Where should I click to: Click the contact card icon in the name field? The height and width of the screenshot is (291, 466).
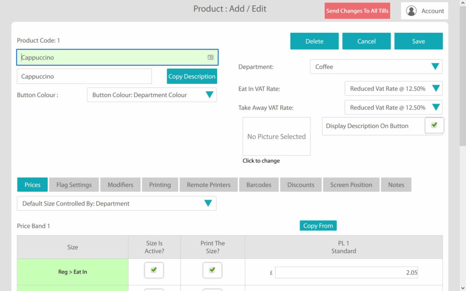pos(210,57)
